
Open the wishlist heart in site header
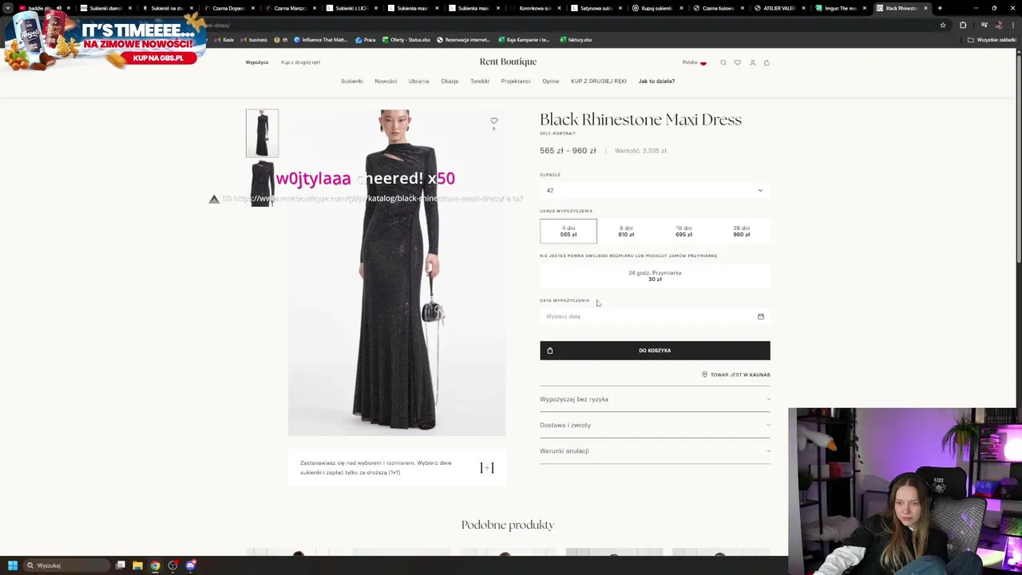(x=738, y=62)
